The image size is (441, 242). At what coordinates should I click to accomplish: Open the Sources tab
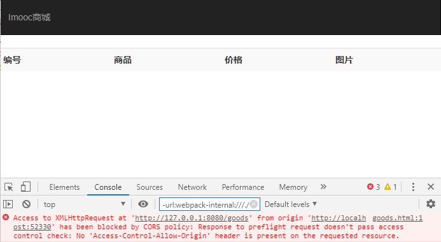pyautogui.click(x=150, y=187)
